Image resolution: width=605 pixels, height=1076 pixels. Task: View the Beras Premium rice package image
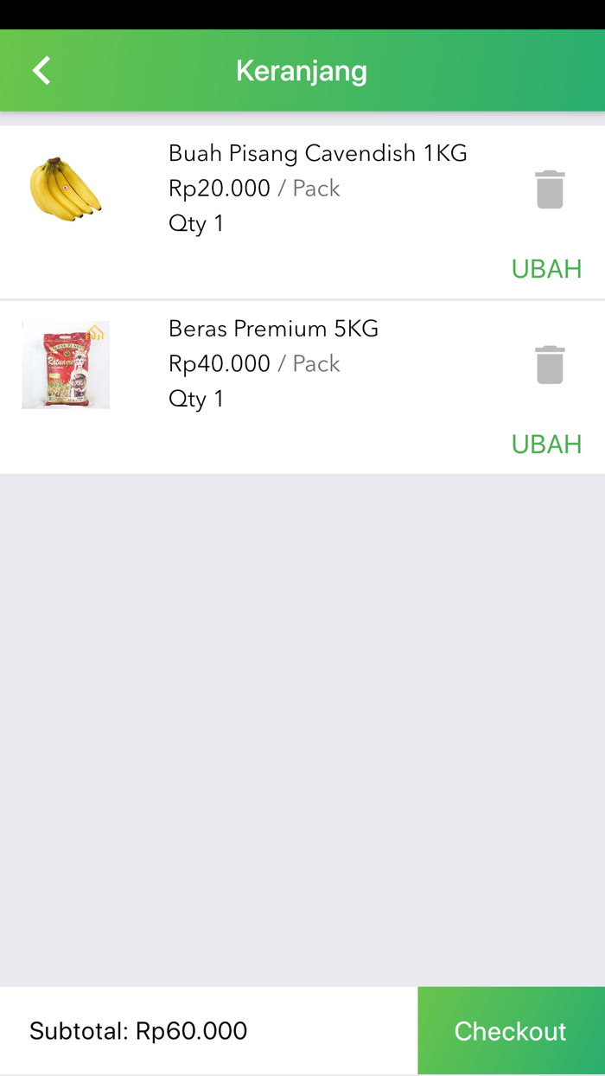(66, 364)
